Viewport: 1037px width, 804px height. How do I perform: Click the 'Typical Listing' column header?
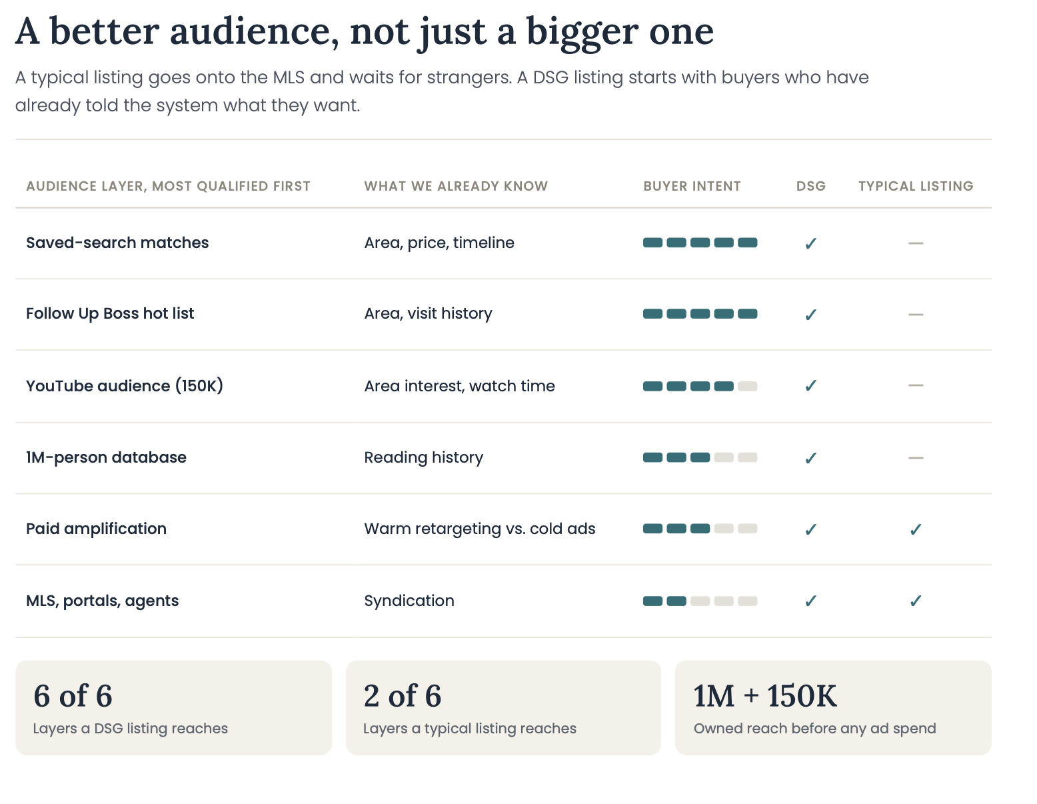click(916, 186)
